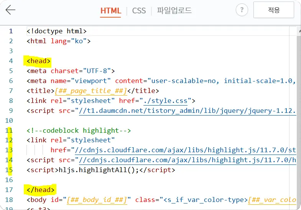Image resolution: width=301 pixels, height=210 pixels.
Task: Click the highlight.js stylesheet href on line 13
Action: pos(185,150)
